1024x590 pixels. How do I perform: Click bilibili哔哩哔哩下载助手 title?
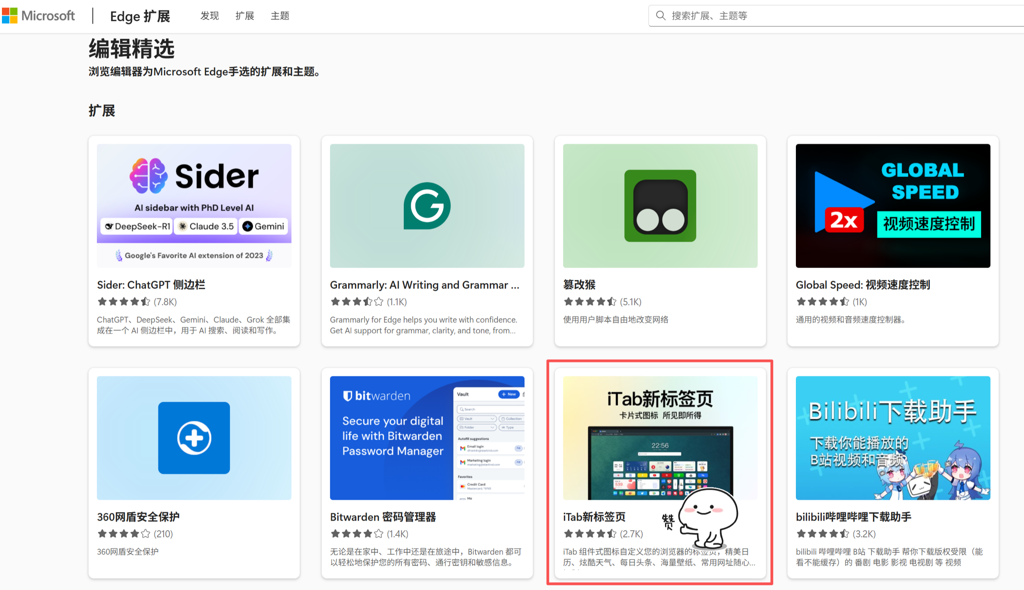[853, 517]
